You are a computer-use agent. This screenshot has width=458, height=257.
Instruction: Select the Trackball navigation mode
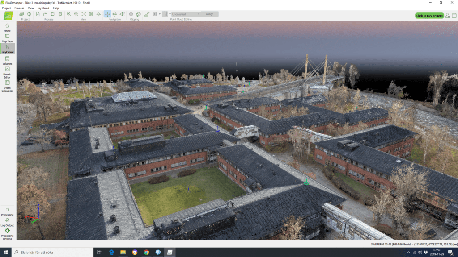tap(115, 14)
